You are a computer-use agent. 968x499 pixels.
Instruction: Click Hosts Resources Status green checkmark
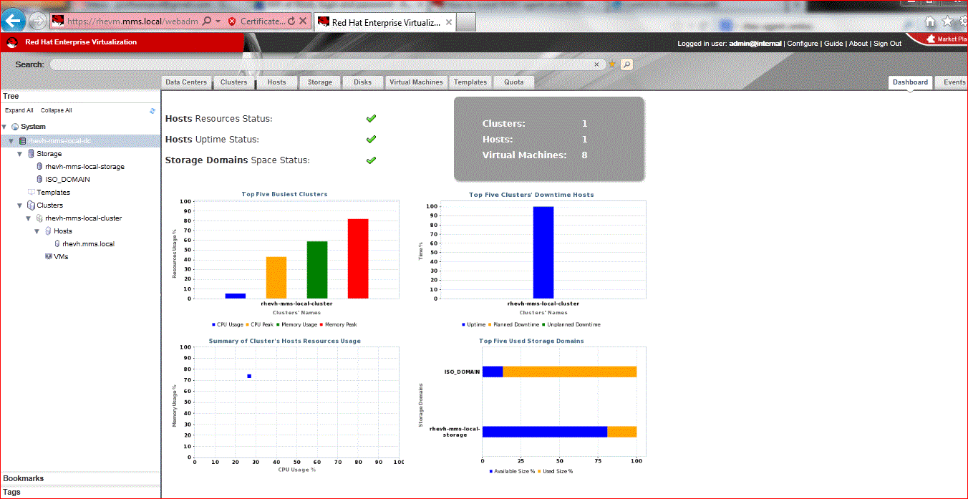(371, 119)
